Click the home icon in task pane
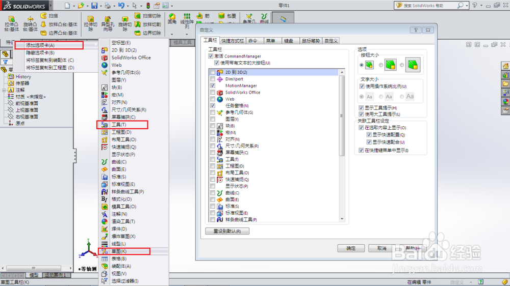The image size is (510, 286). pyautogui.click(x=505, y=66)
